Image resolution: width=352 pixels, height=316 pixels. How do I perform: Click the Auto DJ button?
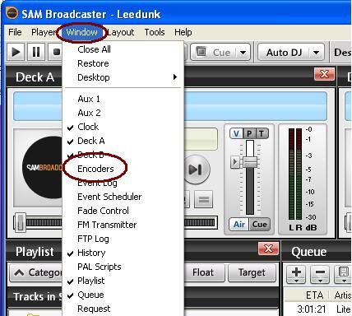284,52
